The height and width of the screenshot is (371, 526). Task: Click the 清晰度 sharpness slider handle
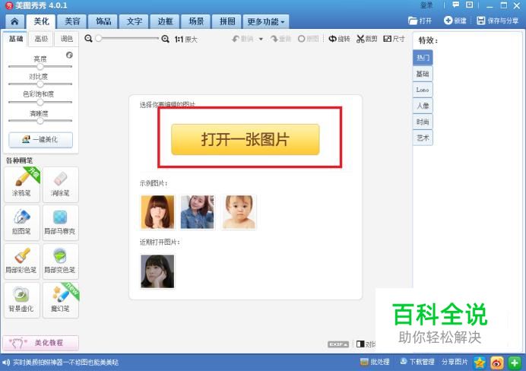click(40, 121)
